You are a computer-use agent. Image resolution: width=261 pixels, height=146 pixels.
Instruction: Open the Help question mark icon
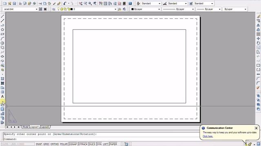tap(130, 3)
